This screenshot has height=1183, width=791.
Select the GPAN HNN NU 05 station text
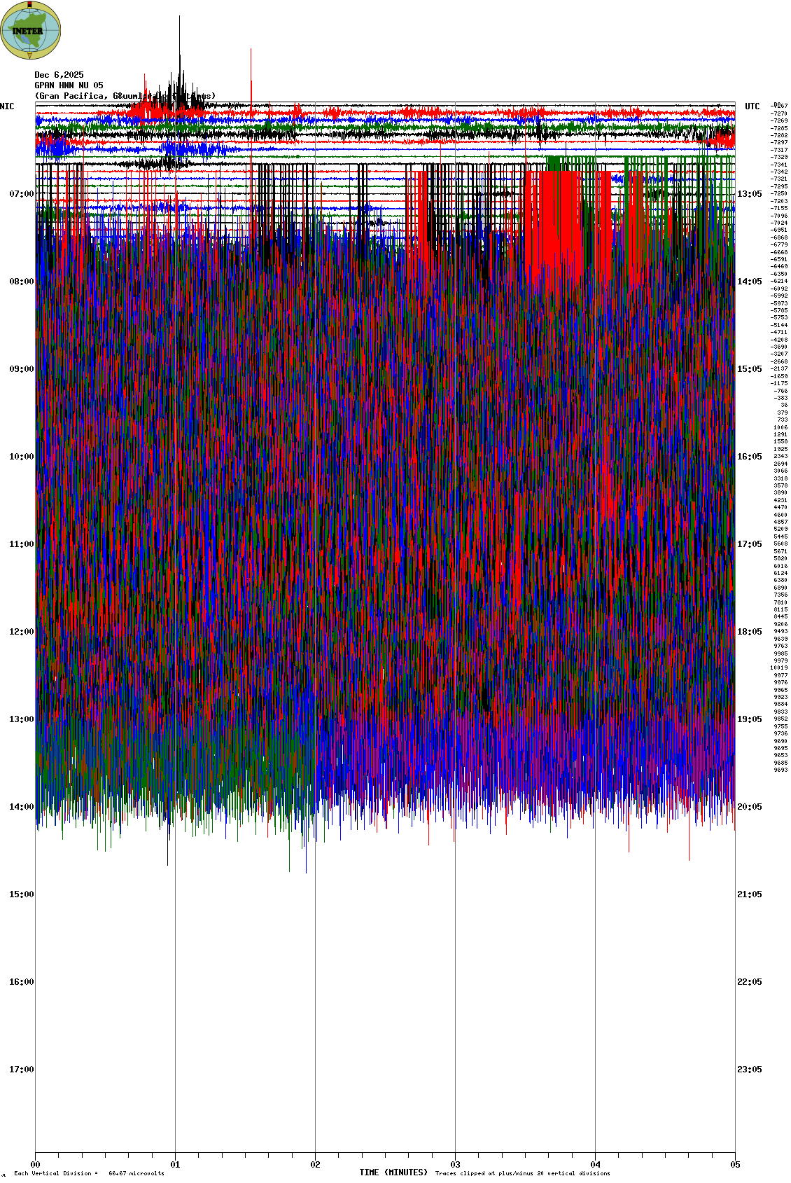[69, 85]
